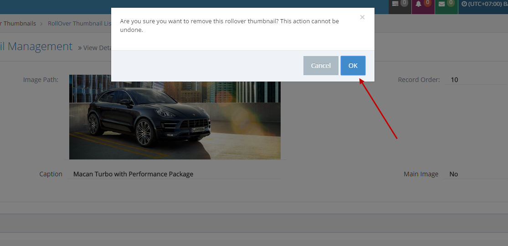
Task: Click the server tasks icon in header
Action: pos(395,4)
